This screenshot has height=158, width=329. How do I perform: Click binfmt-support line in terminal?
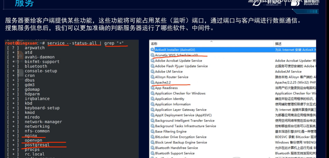(x=42, y=62)
